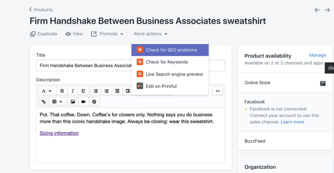Click the Live Search preview app icon
Screen dimensions: 334x173
click(x=140, y=74)
